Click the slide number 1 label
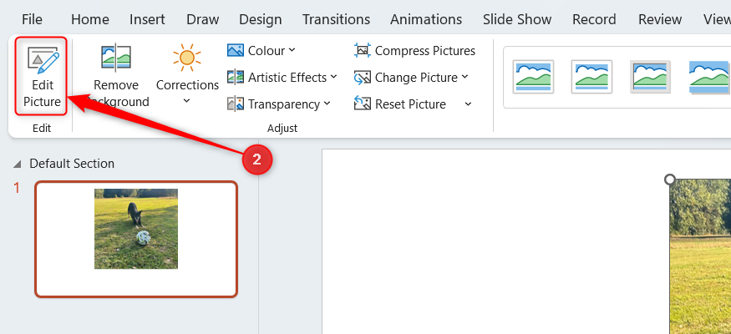 17,188
